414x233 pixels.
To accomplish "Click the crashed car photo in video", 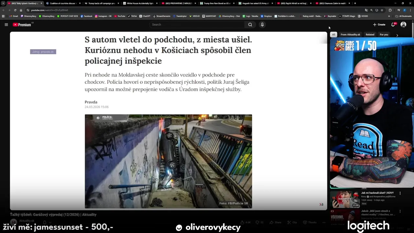I will click(x=168, y=161).
